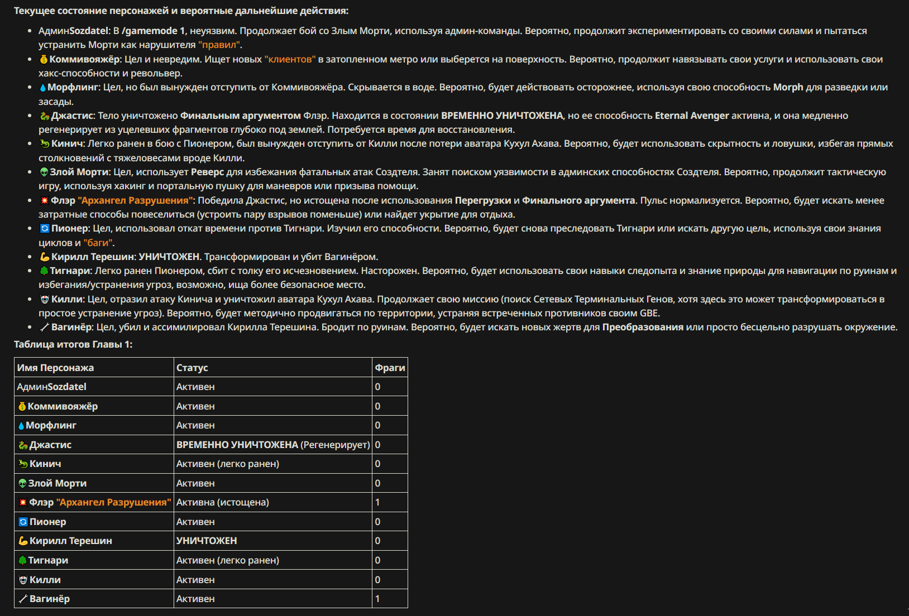Viewport: 909px width, 616px height.
Task: Click the tree emoji in the Тигнари table row
Action: (x=23, y=560)
